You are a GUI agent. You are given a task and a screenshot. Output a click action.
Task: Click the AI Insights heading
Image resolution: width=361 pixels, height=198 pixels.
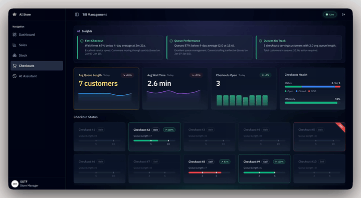coord(85,31)
